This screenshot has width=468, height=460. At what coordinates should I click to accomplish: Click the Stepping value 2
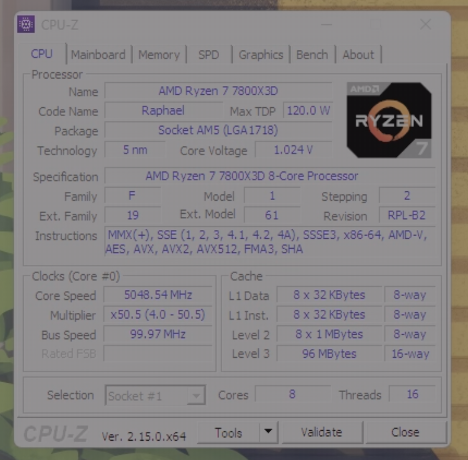pyautogui.click(x=407, y=196)
